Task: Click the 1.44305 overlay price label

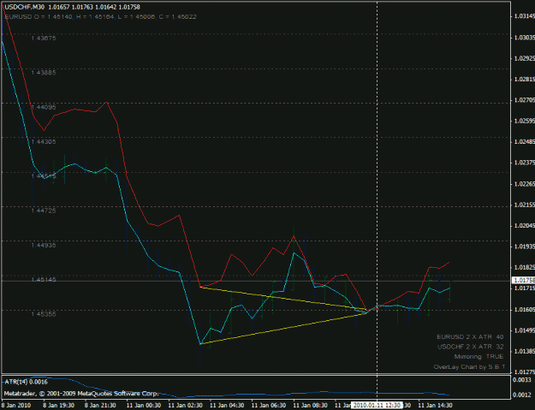Action: point(44,141)
